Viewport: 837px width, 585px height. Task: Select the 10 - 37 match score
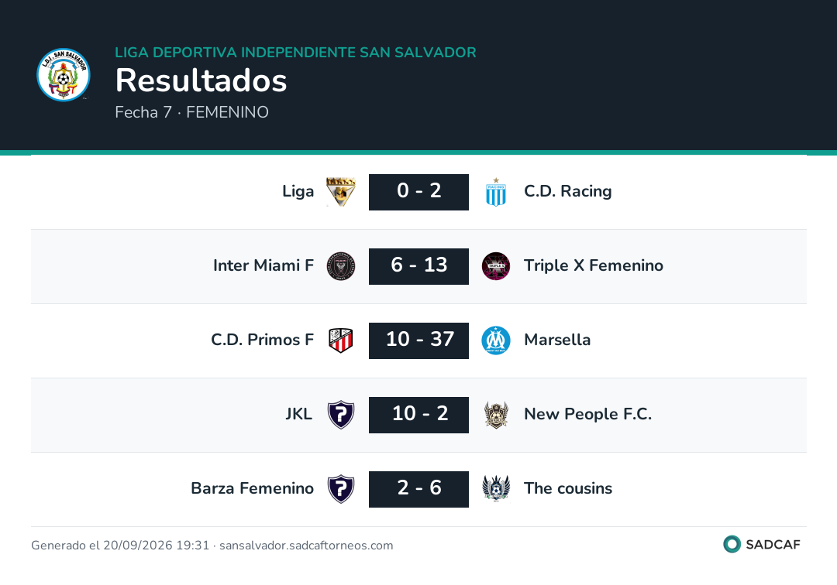coord(418,340)
